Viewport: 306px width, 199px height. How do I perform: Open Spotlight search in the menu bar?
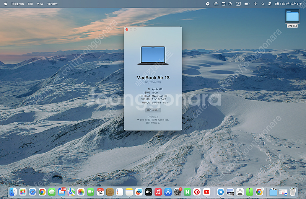tap(263, 4)
